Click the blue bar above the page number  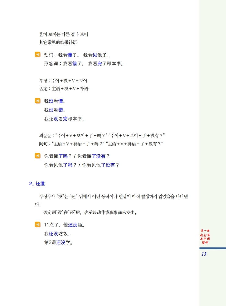pyautogui.click(x=213, y=248)
